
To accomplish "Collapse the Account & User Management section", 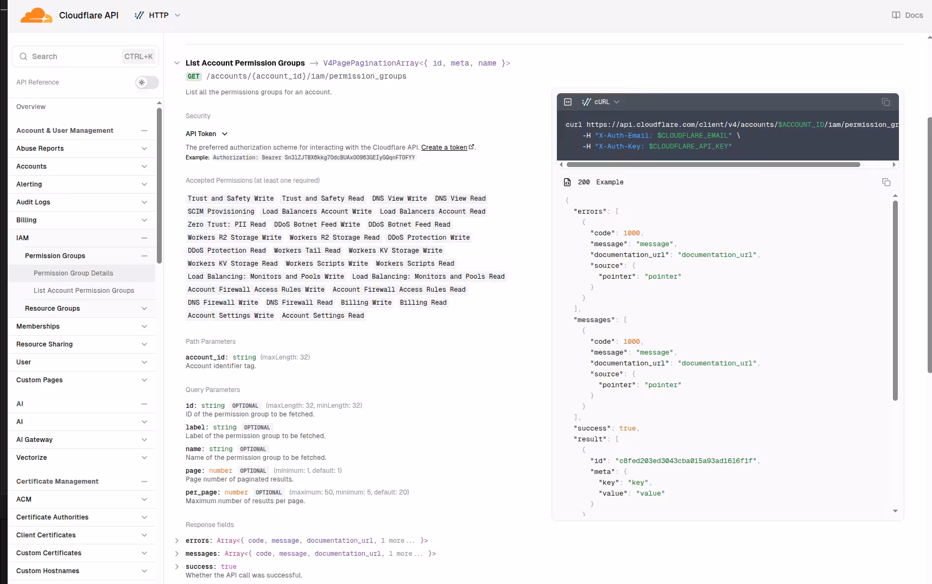I will point(144,131).
